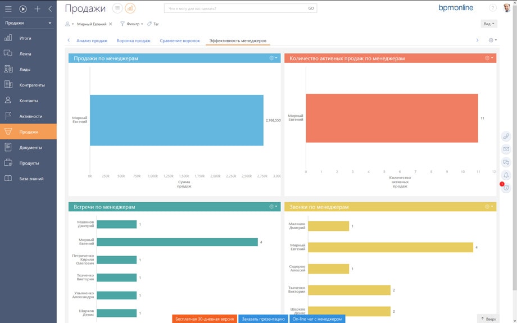Click the GO button in the command line
517x323 pixels.
311,8
